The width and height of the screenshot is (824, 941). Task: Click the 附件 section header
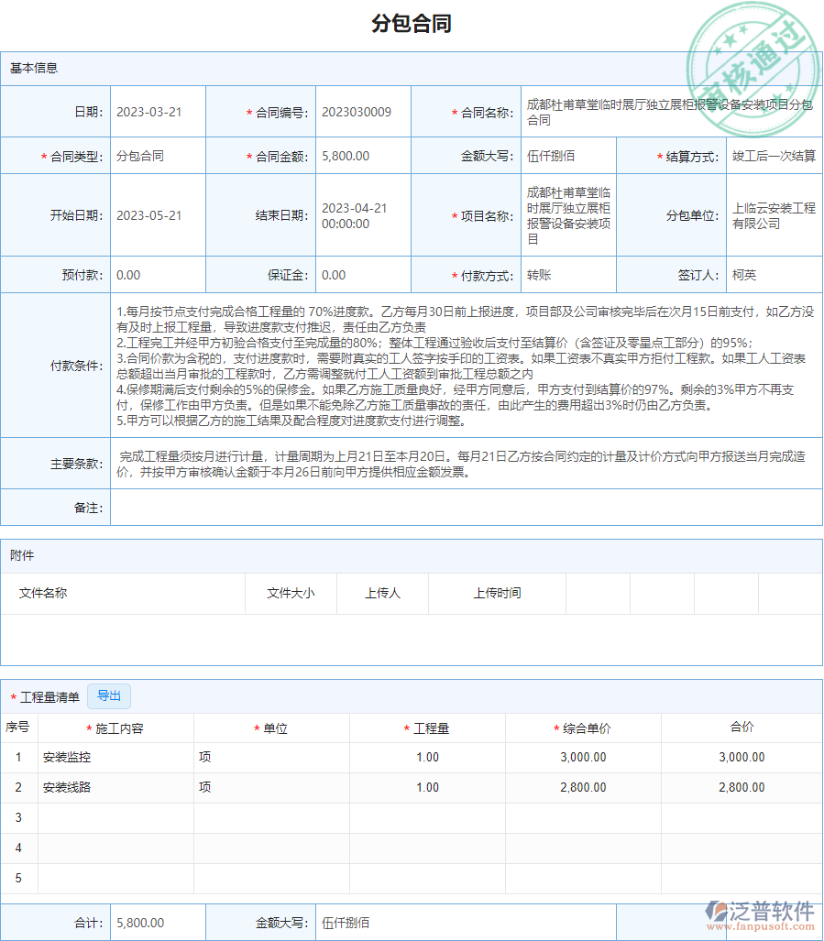[x=22, y=557]
